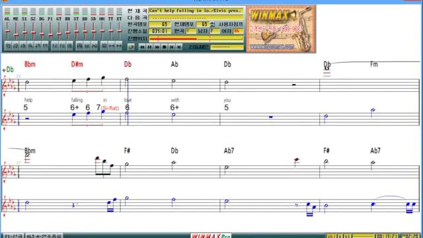This screenshot has height=238, width=423.
Task: Click the fifth toolbar button under BG
Action: click(x=38, y=46)
